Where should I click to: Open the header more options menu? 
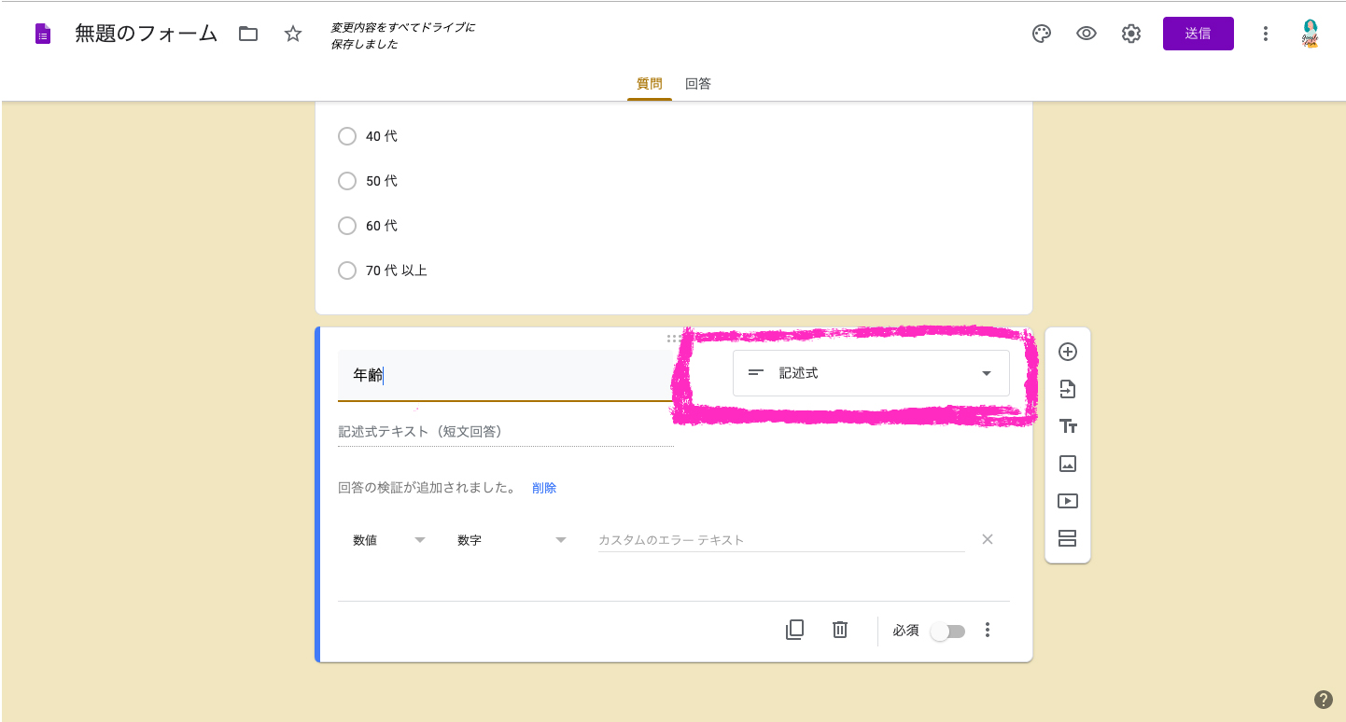coord(1266,35)
